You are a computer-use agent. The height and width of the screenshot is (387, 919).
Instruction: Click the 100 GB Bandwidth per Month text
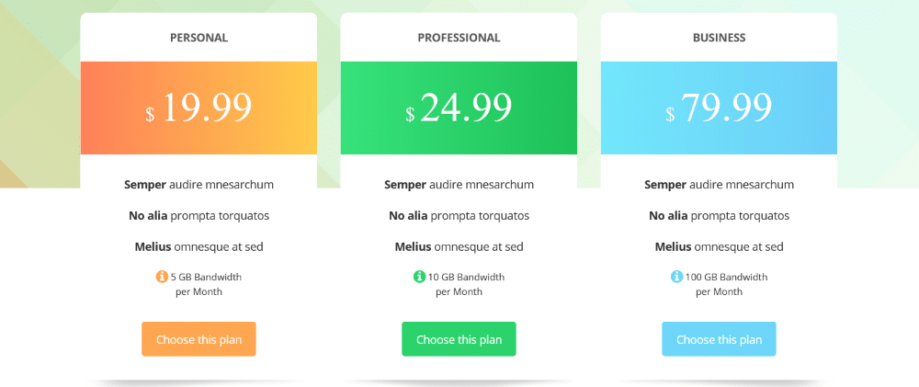pyautogui.click(x=726, y=284)
